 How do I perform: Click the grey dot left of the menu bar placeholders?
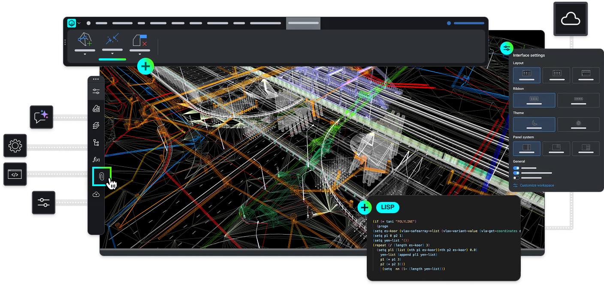click(x=88, y=23)
